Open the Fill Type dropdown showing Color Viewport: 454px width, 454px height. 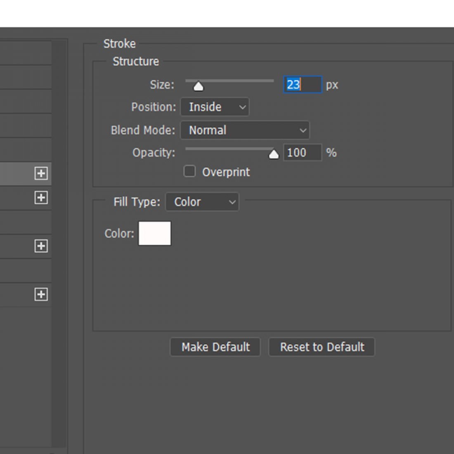(x=202, y=202)
